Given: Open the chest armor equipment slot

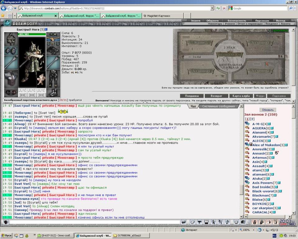Looking at the screenshot, I should point(11,79).
